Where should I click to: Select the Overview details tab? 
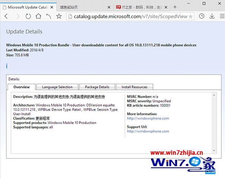point(21,87)
